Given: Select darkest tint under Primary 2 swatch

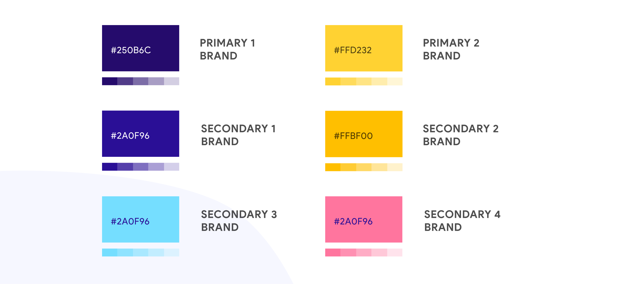Looking at the screenshot, I should 333,81.
